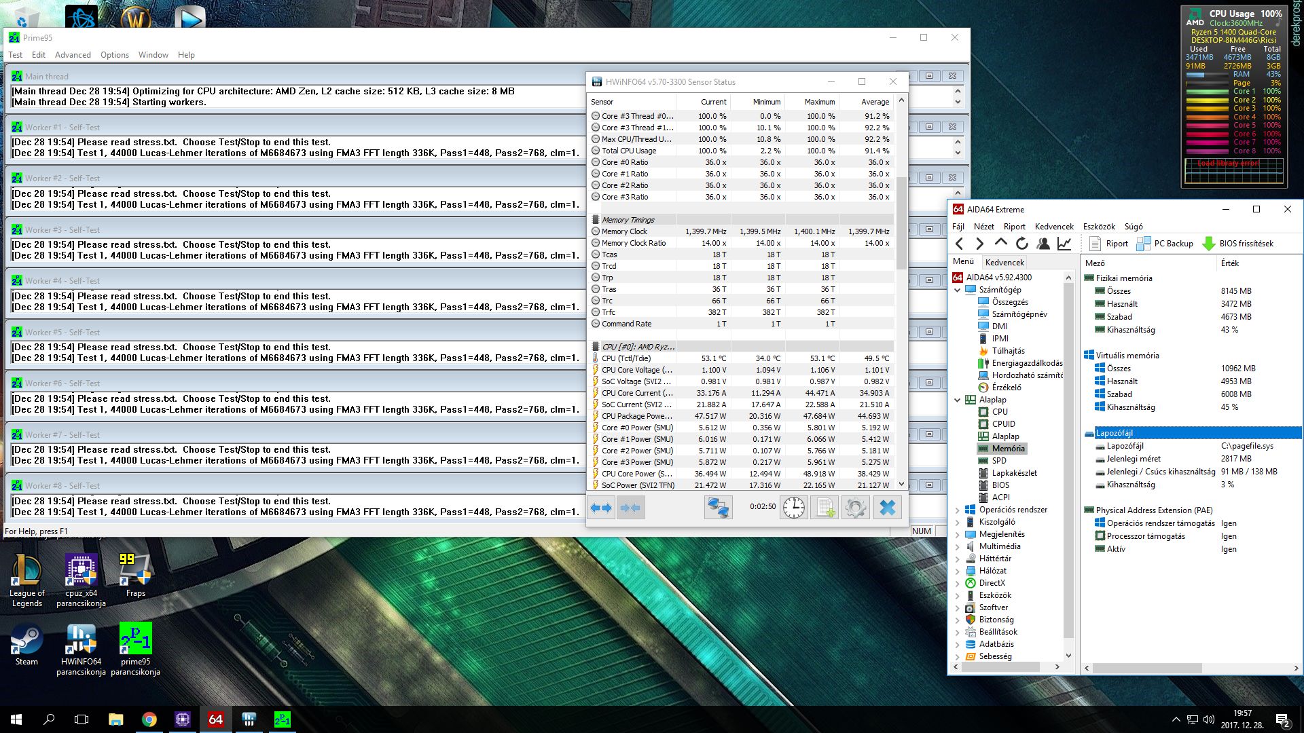The width and height of the screenshot is (1304, 733).
Task: Open system tray hidden icons chevron
Action: coord(1176,719)
